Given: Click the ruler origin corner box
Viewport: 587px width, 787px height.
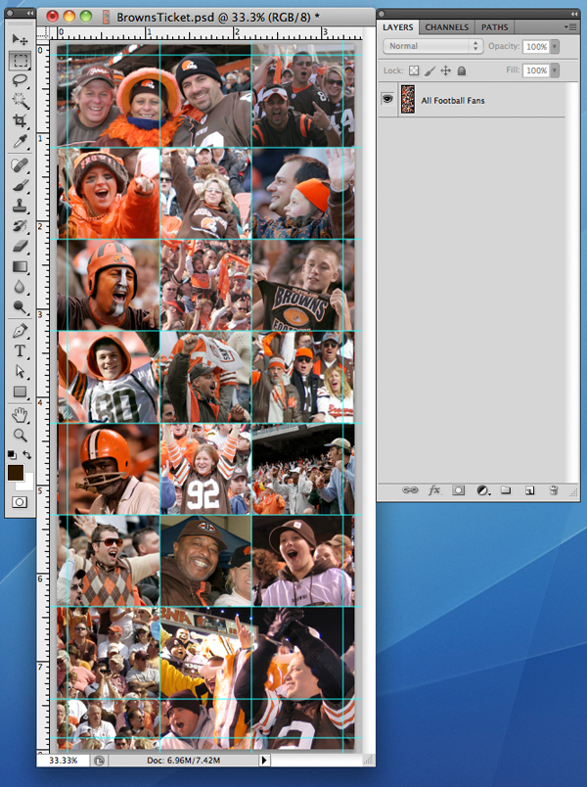Looking at the screenshot, I should 44,33.
